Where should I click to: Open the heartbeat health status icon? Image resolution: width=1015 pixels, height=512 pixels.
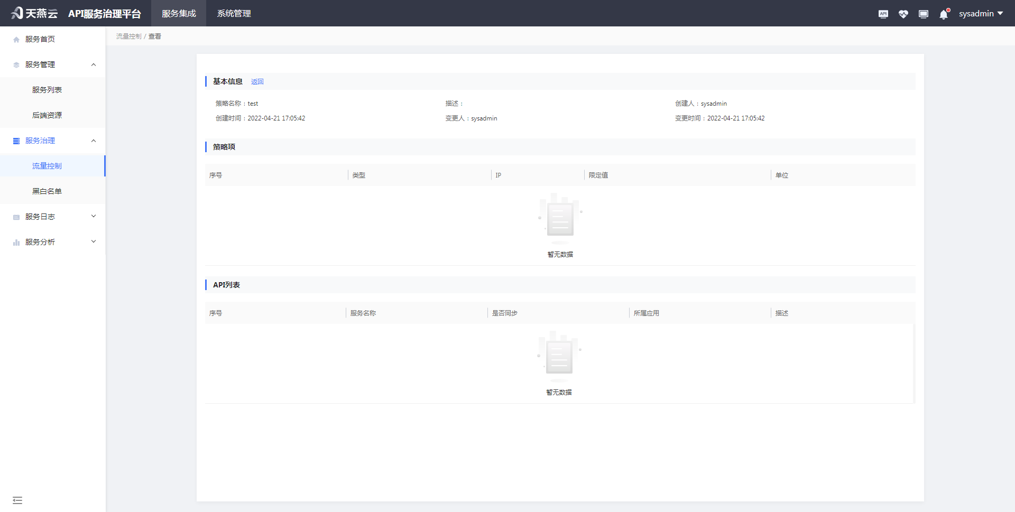point(903,14)
